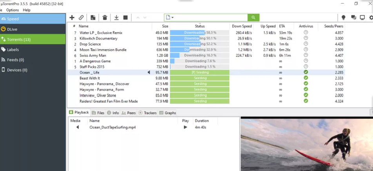Click the Move Up Queue arrow
The image size is (373, 171).
coord(138,18)
